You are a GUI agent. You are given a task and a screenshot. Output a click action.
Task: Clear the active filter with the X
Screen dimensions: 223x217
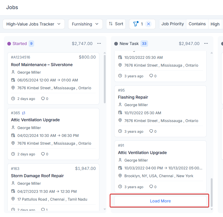coord(149,24)
